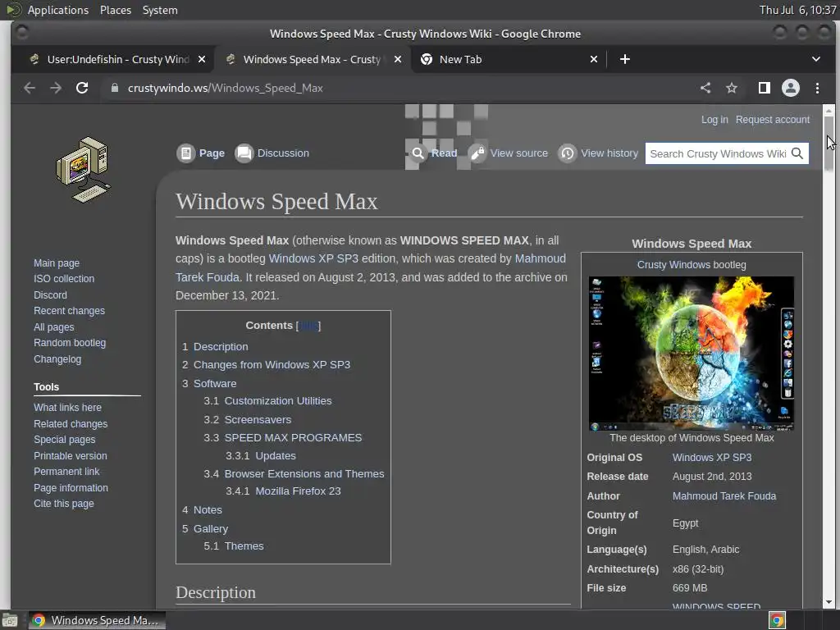The width and height of the screenshot is (840, 630).
Task: Open Changelog link
Action: point(57,359)
